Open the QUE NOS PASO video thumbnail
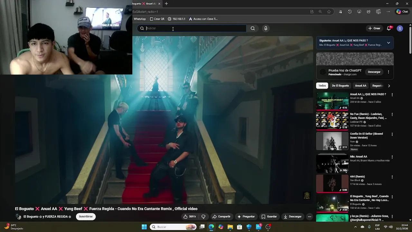Viewport: 412px width, 232px height. click(x=332, y=101)
